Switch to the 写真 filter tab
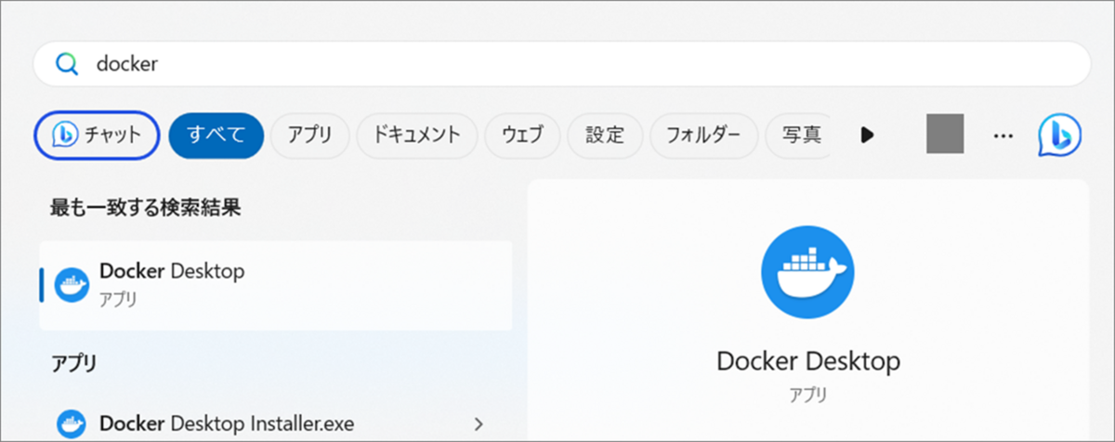The height and width of the screenshot is (442, 1115). pyautogui.click(x=799, y=136)
